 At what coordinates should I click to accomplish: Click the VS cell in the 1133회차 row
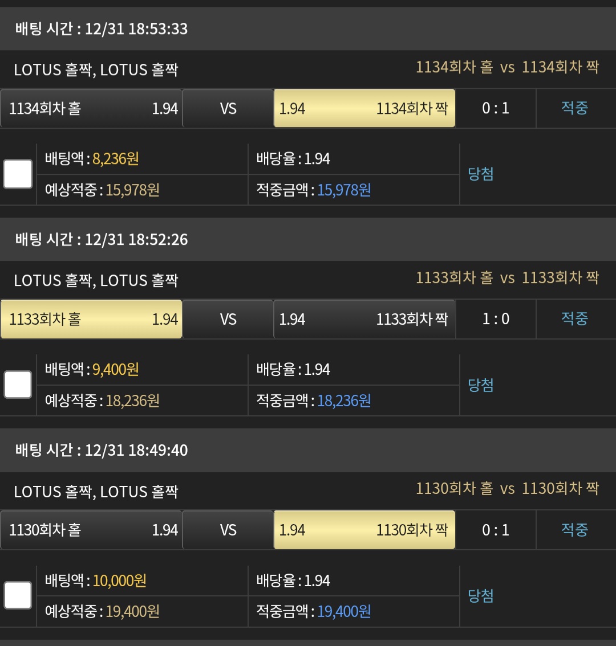[x=228, y=319]
